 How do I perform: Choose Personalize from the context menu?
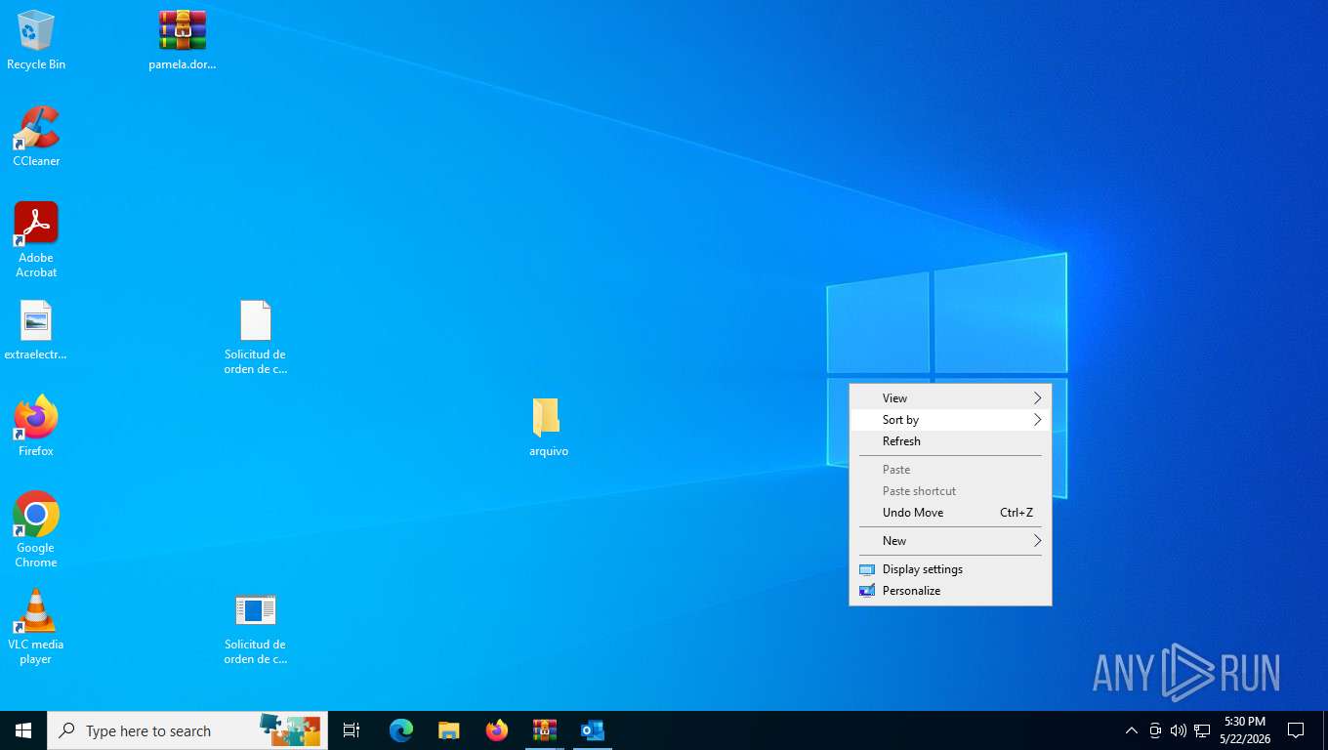950,591
